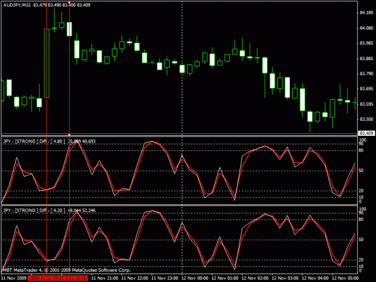This screenshot has width=376, height=282.
Task: Click the MetaQuotes Software Corp. copyright text
Action: [66, 270]
